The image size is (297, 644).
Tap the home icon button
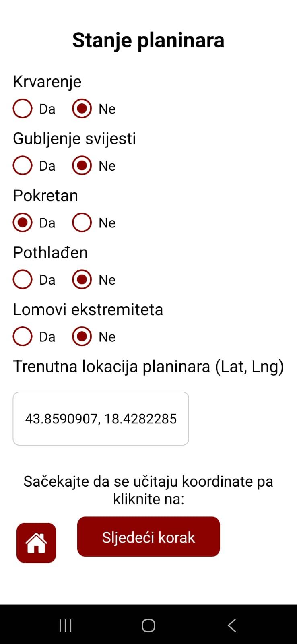pos(36,543)
